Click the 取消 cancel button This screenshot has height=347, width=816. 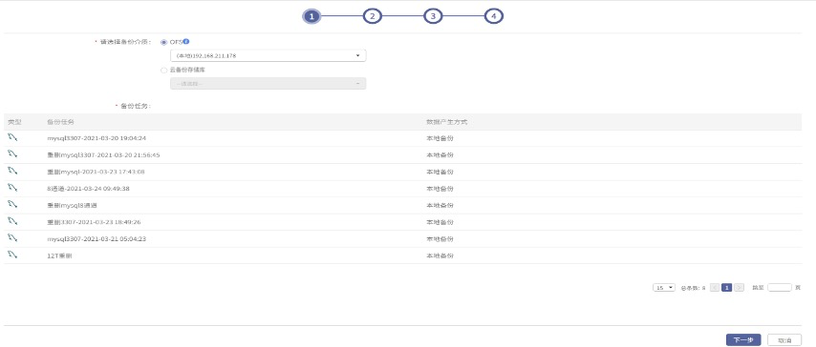pyautogui.click(x=784, y=339)
